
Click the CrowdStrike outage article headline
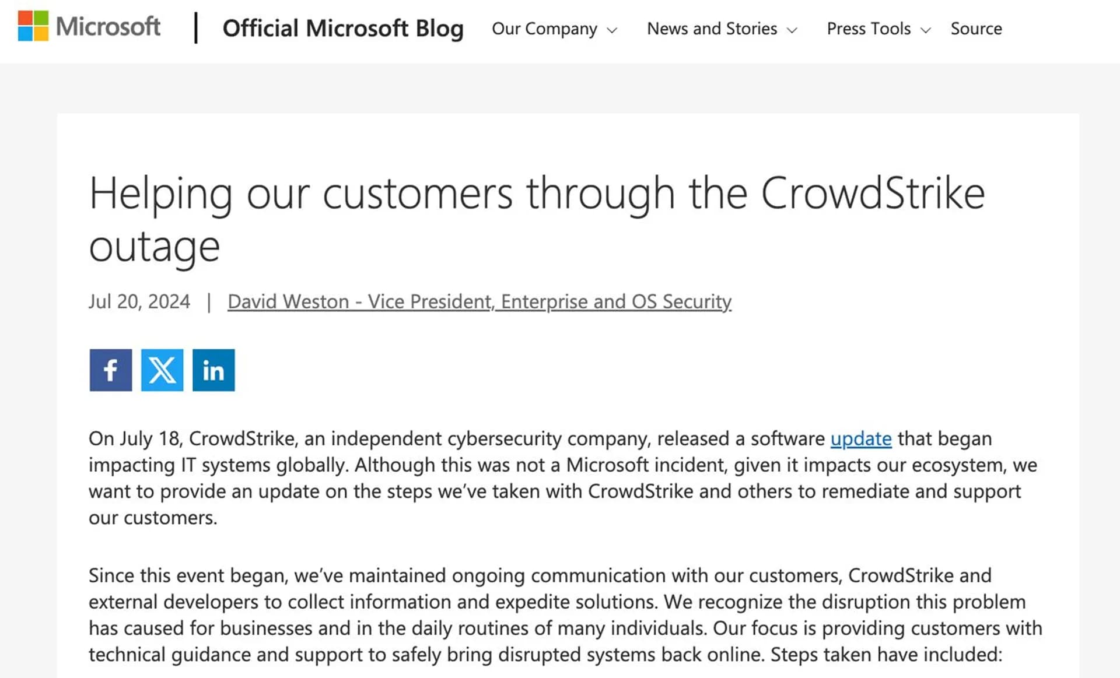pos(537,219)
